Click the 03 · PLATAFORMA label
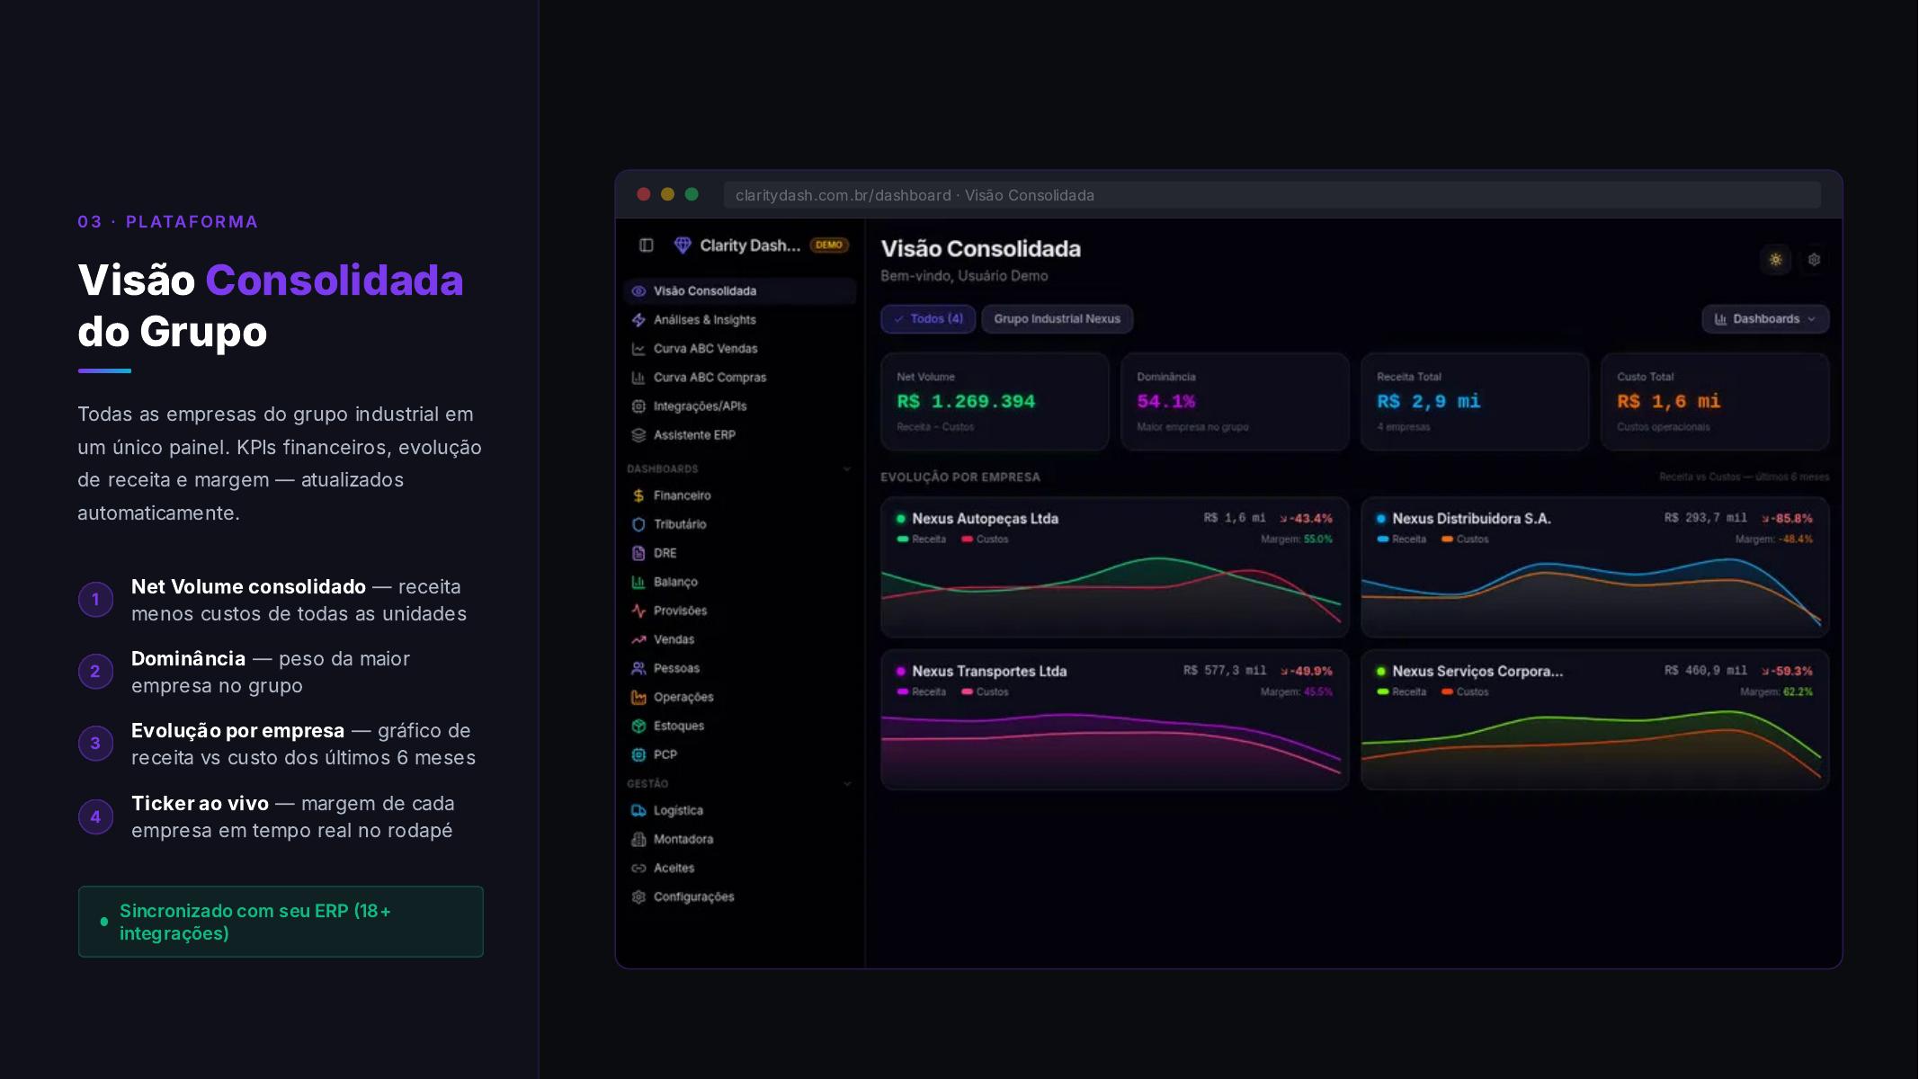Screen dimensions: 1919x1079 (167, 222)
